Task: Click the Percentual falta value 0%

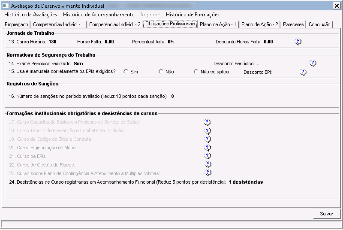Action: (171, 42)
